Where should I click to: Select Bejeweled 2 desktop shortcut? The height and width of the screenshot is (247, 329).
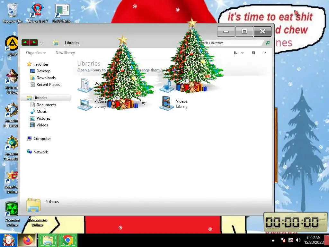tap(38, 13)
